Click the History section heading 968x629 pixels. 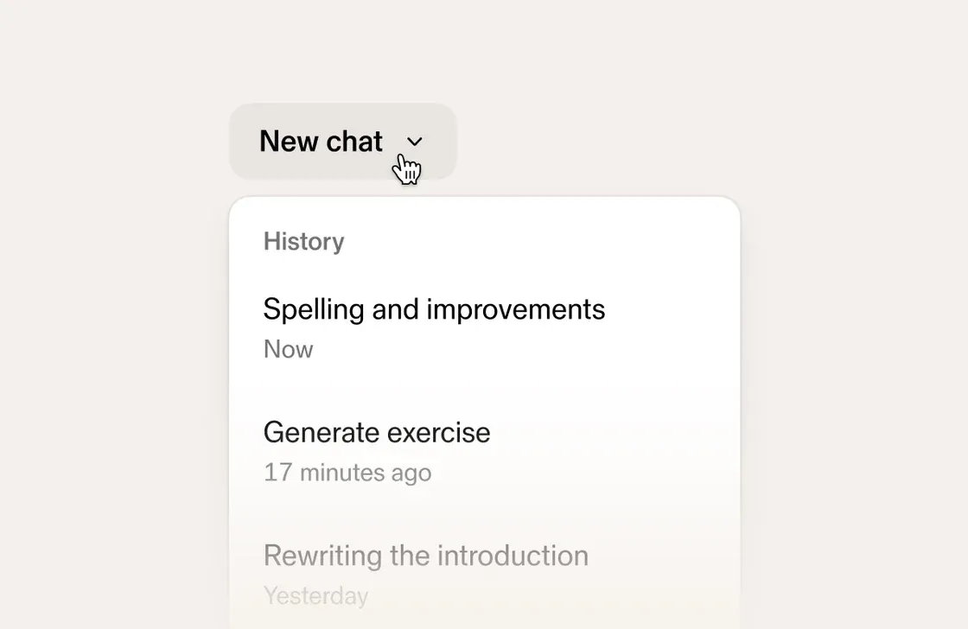pyautogui.click(x=303, y=242)
